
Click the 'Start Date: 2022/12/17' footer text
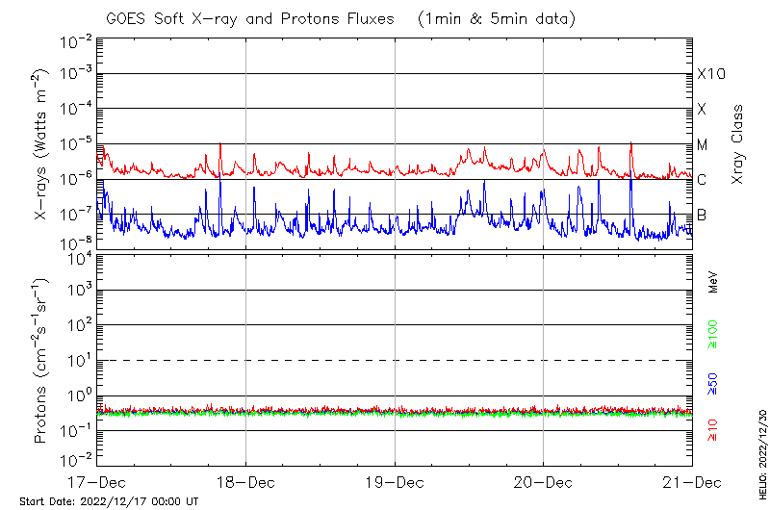[109, 501]
